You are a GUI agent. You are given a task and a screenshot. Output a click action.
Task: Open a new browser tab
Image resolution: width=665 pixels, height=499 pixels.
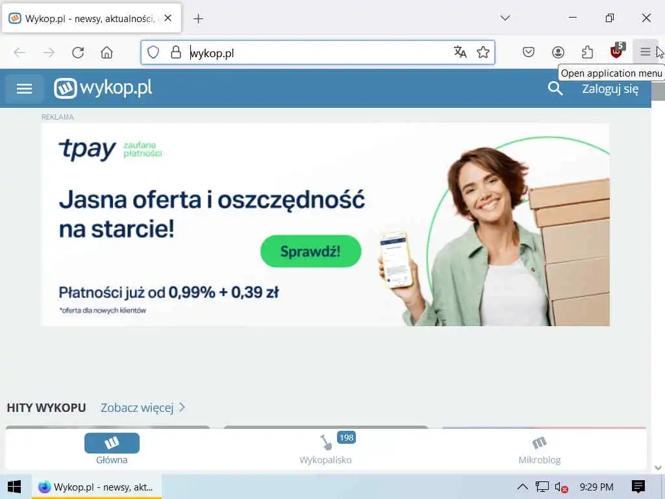point(198,19)
